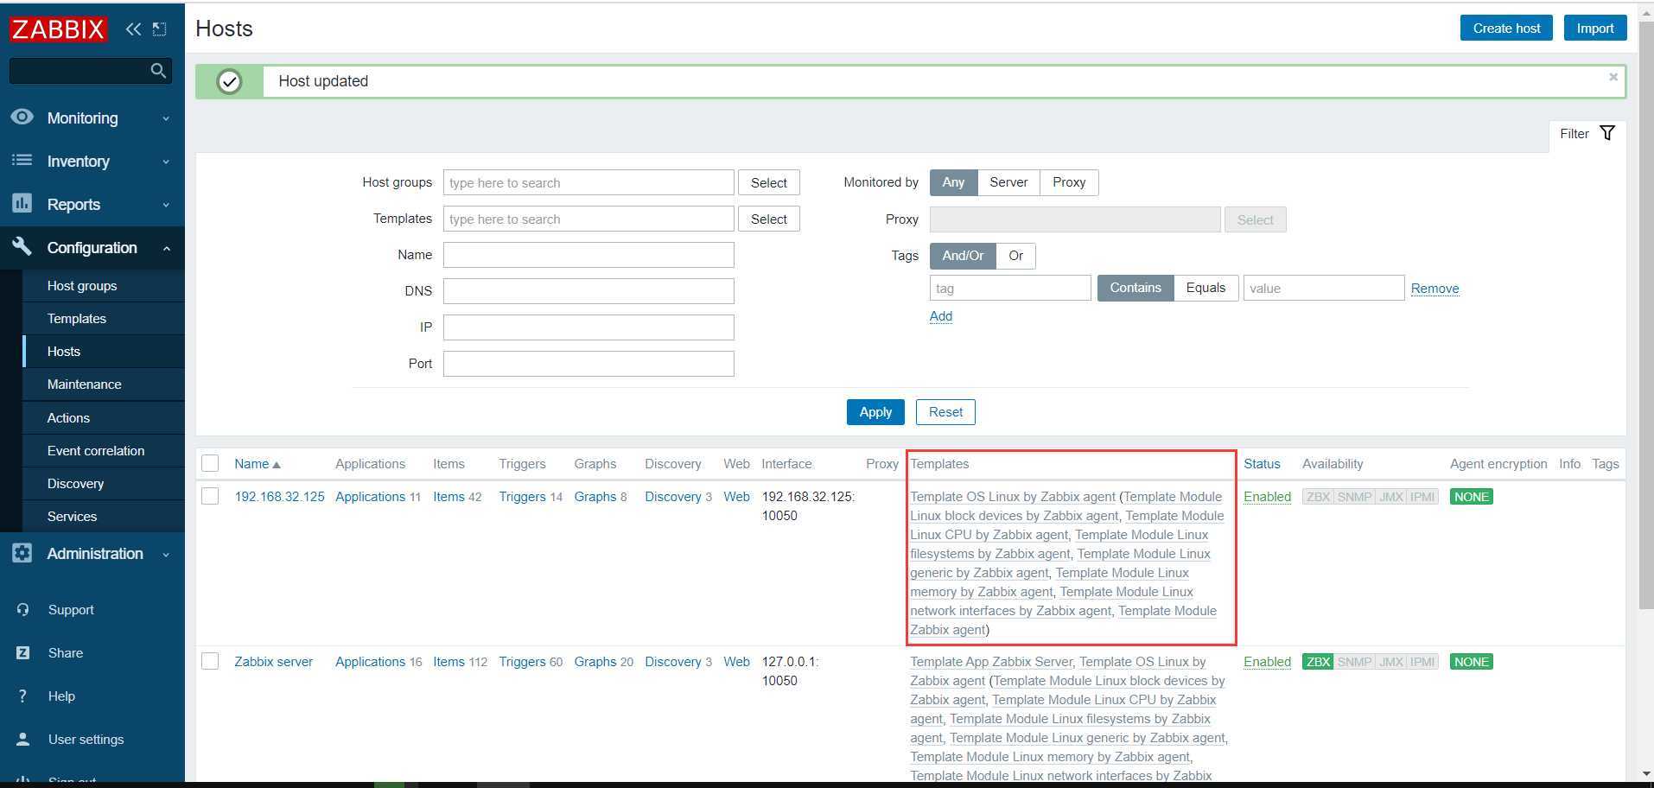Check the box for host 192.168.32.125

(210, 496)
